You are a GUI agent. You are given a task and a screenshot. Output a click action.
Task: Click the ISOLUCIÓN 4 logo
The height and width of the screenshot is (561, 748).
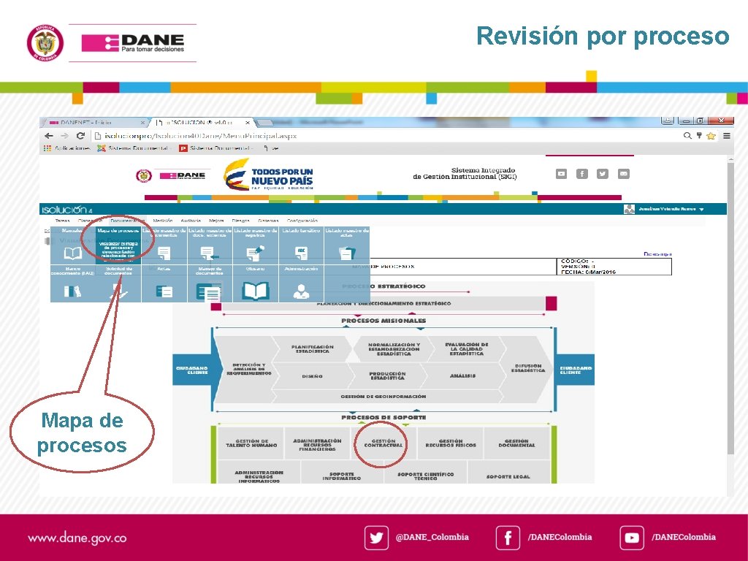coord(66,210)
